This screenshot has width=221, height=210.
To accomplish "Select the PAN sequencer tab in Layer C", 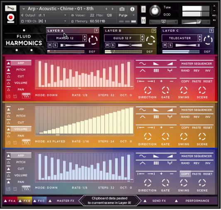I will tap(21, 182).
